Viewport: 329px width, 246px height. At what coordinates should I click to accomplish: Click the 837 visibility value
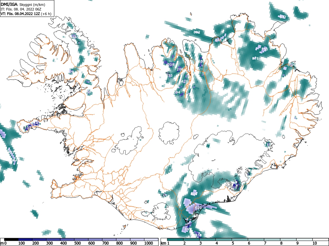point(283,17)
